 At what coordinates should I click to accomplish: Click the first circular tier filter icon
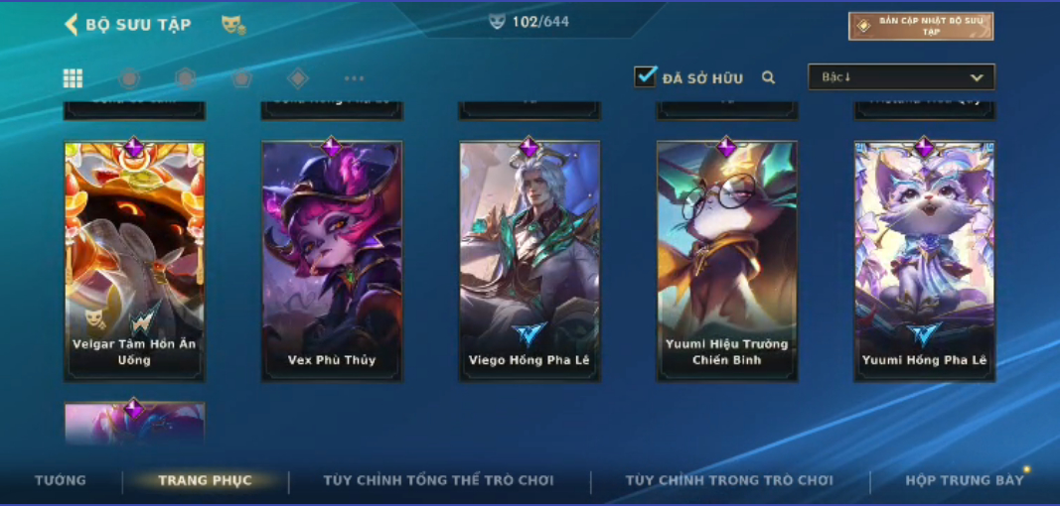129,78
